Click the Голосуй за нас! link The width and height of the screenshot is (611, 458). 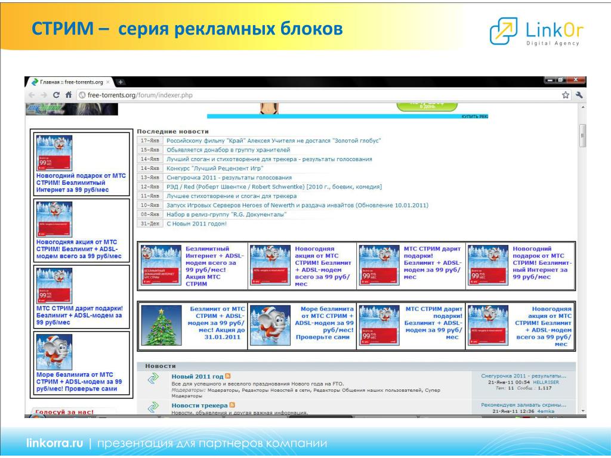tap(64, 411)
